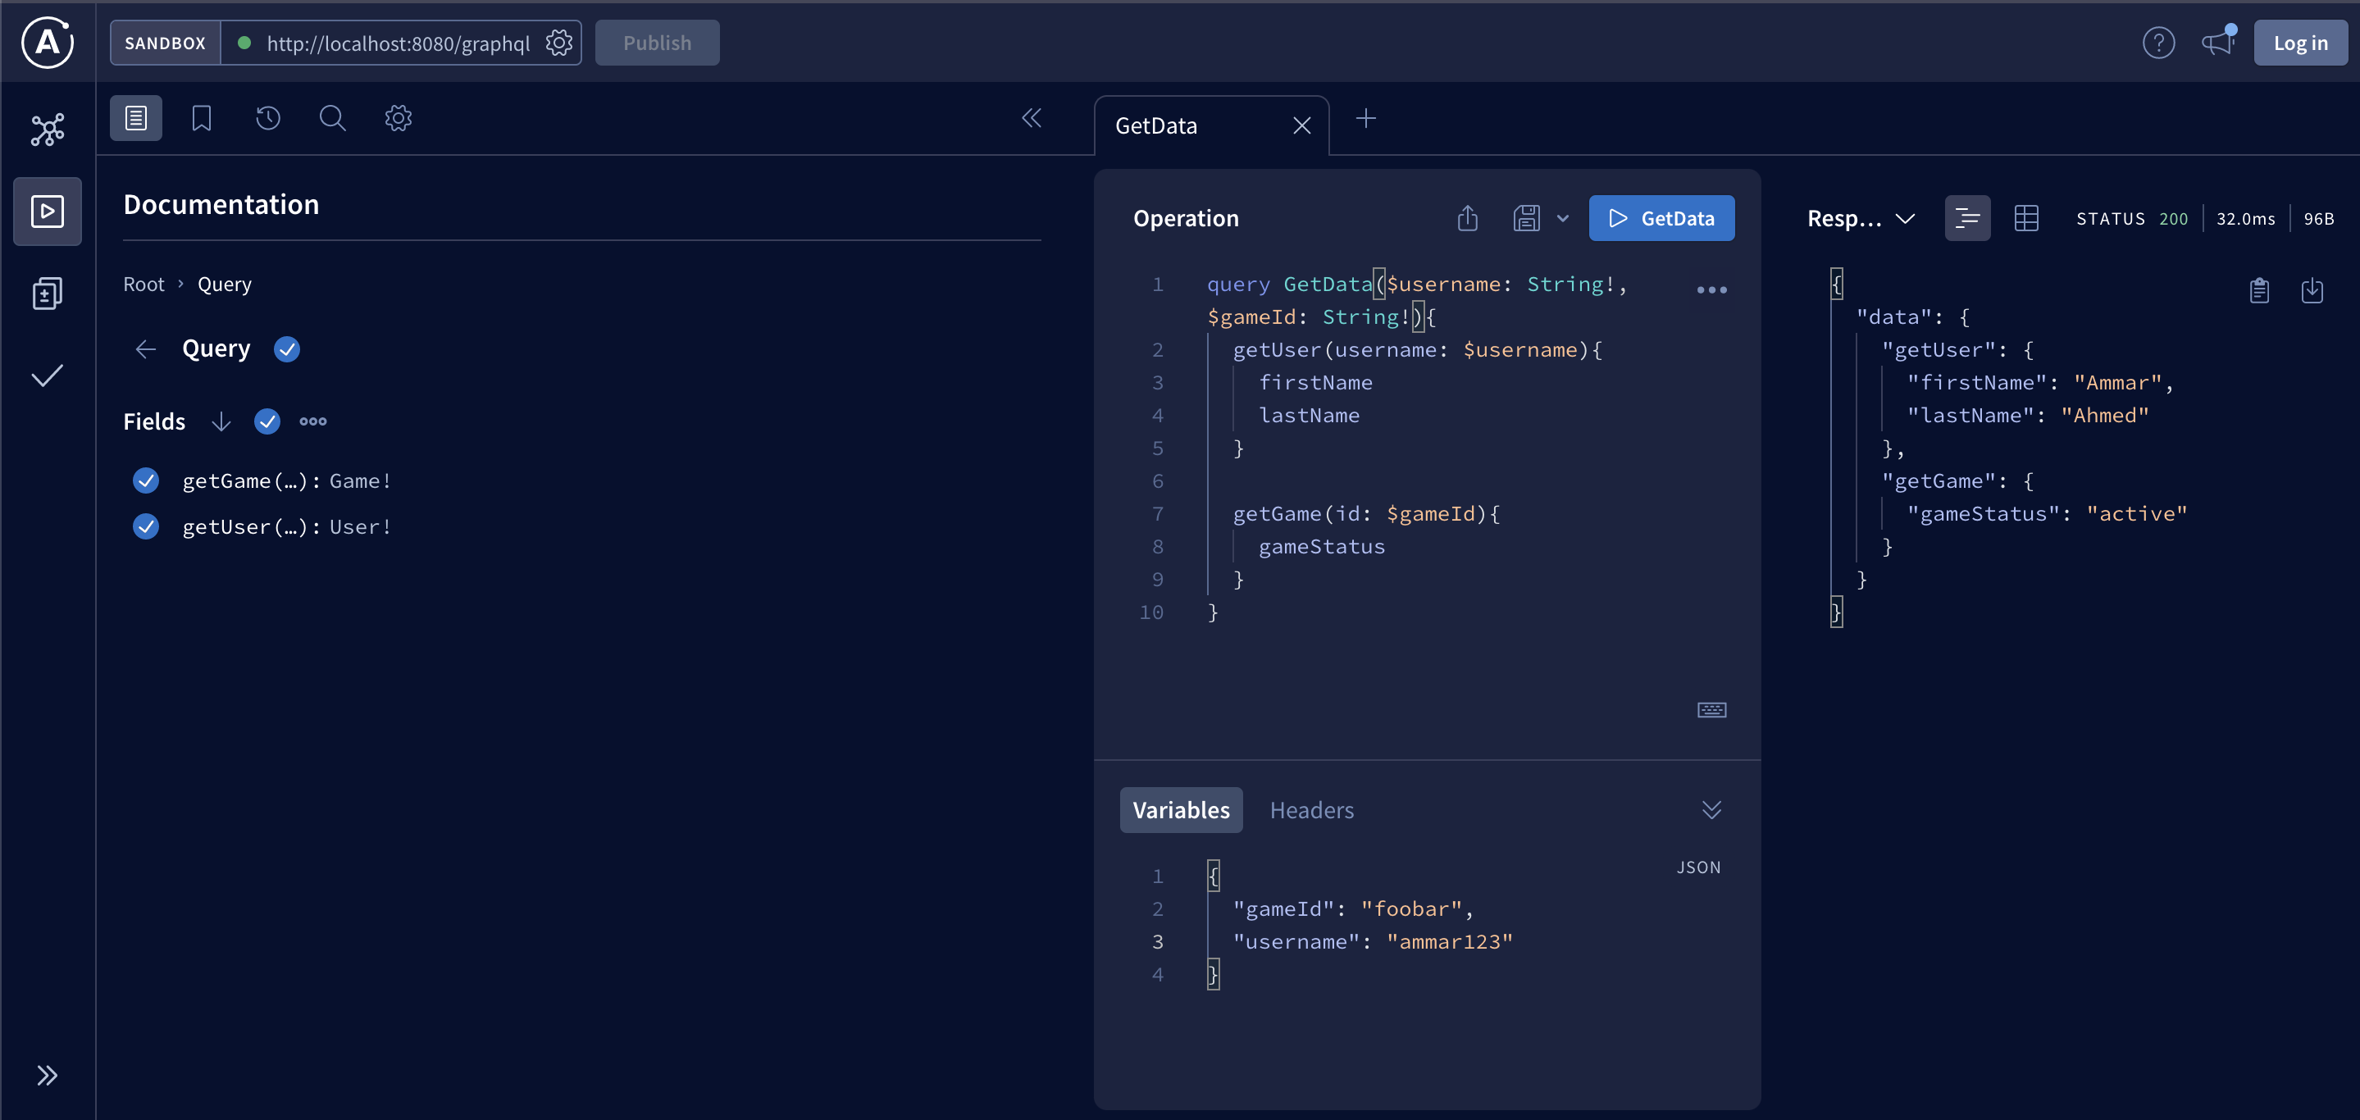The image size is (2360, 1120).
Task: Open the schema graph icon in sidebar
Action: (x=47, y=129)
